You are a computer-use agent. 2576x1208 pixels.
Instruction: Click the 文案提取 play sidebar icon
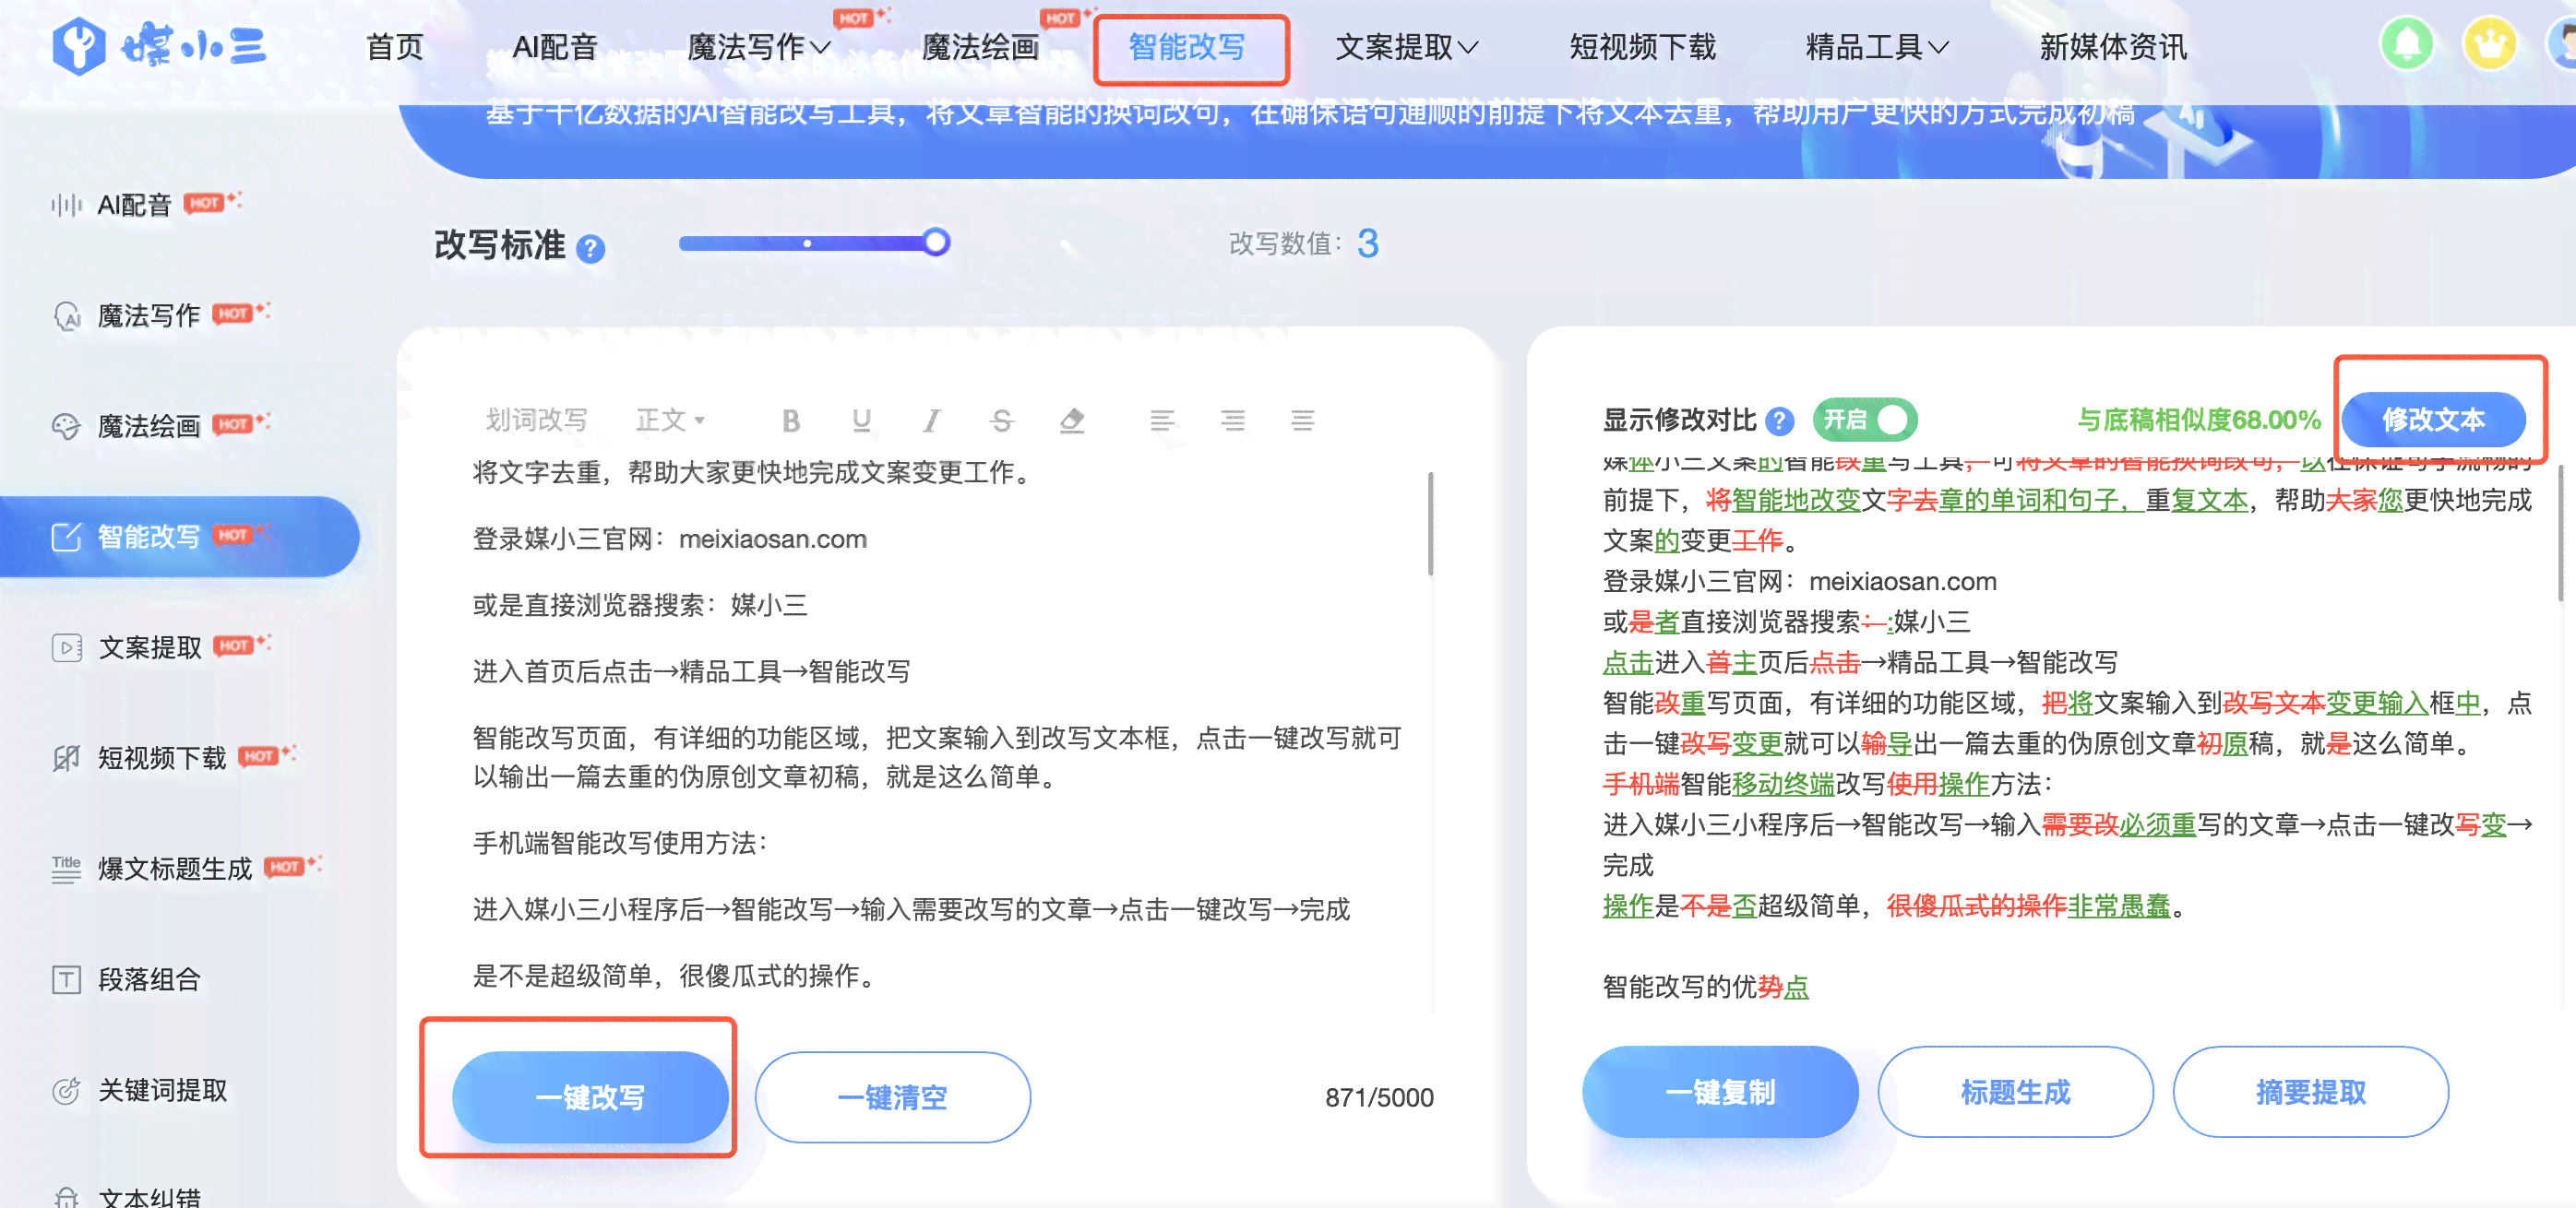(66, 647)
